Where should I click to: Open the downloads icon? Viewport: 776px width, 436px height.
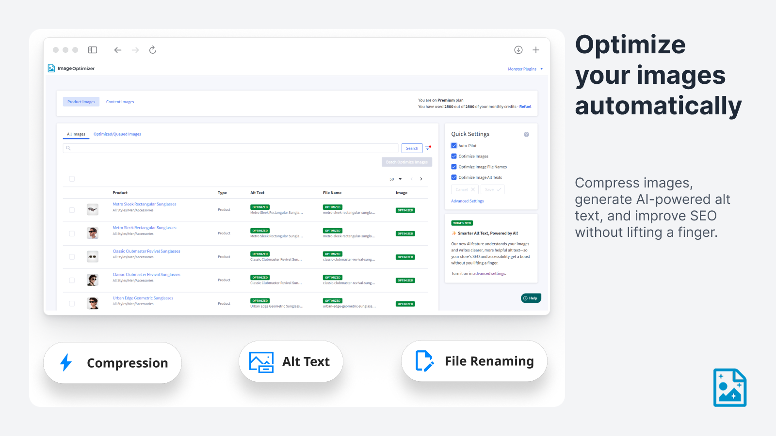[518, 50]
